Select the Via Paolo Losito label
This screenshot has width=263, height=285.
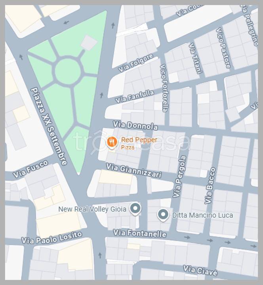pos(52,238)
